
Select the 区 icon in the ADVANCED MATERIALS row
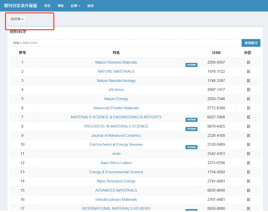coord(249,190)
